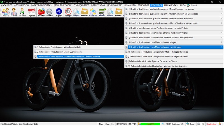Open the FERRAMENTAS menu
Image resolution: width=224 pixels, height=126 pixels.
[x=171, y=5]
